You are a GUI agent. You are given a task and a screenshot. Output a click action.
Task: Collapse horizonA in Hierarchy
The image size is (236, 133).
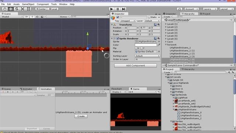[x=166, y=45]
